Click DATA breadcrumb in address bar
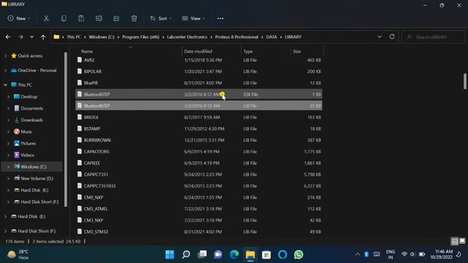This screenshot has height=263, width=468. click(x=271, y=37)
